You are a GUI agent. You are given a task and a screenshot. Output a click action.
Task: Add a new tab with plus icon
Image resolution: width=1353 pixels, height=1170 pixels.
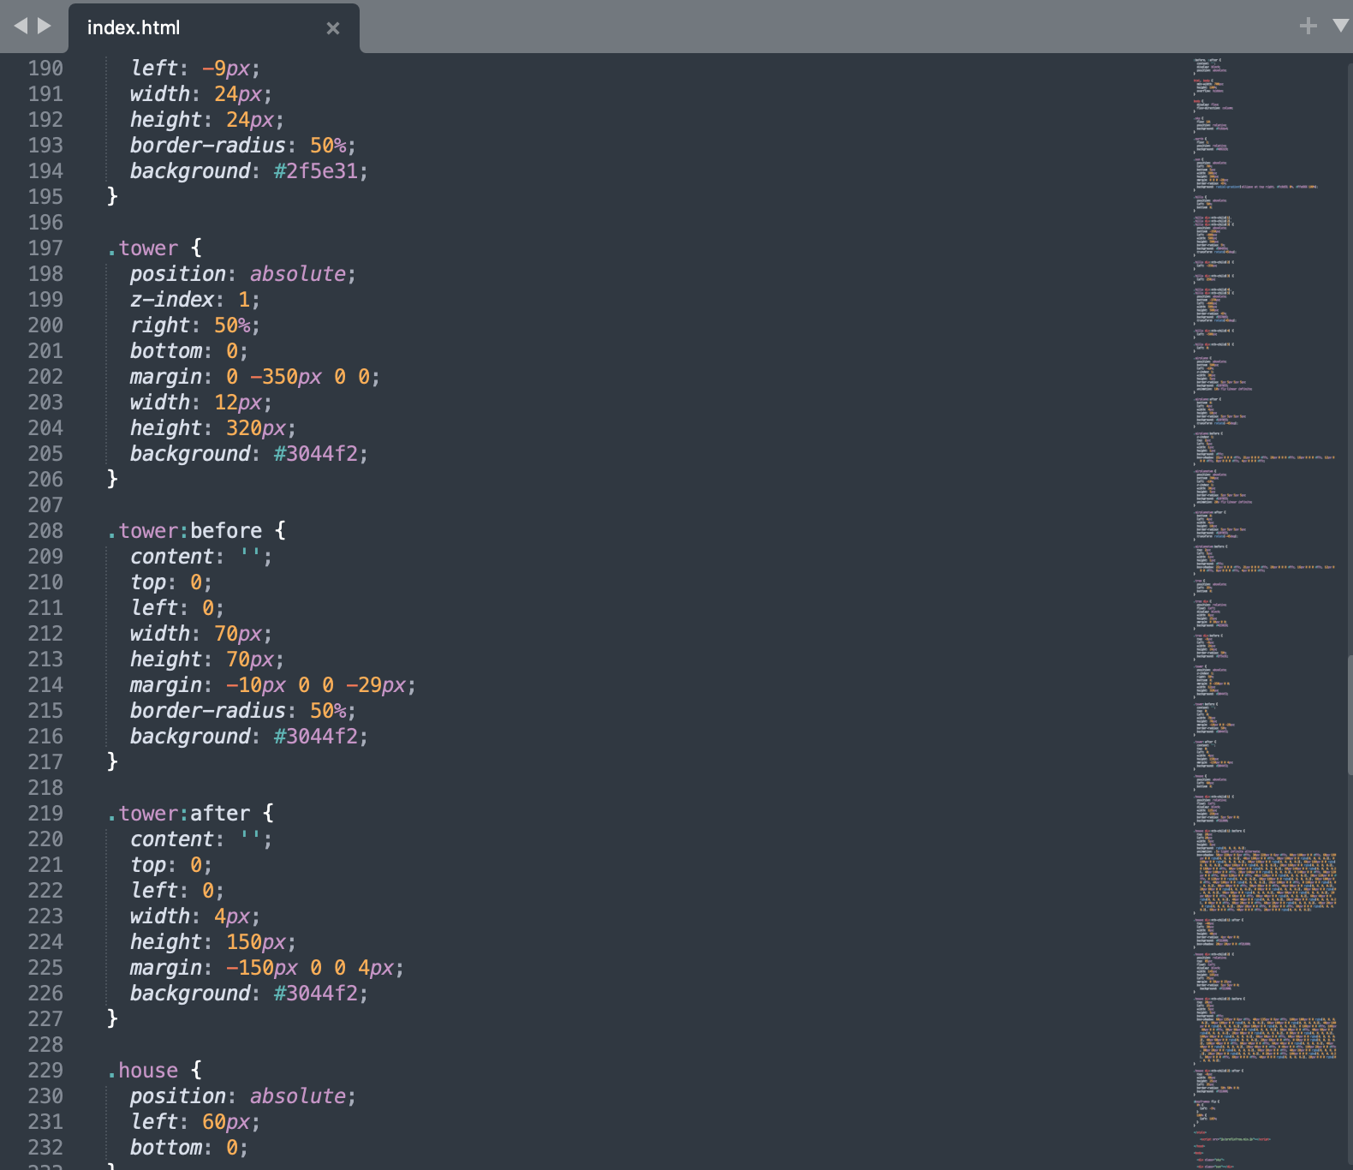pyautogui.click(x=1308, y=26)
